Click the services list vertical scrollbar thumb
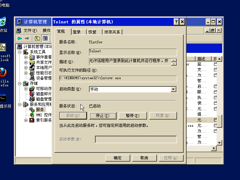This screenshot has width=240, height=180. [219, 121]
